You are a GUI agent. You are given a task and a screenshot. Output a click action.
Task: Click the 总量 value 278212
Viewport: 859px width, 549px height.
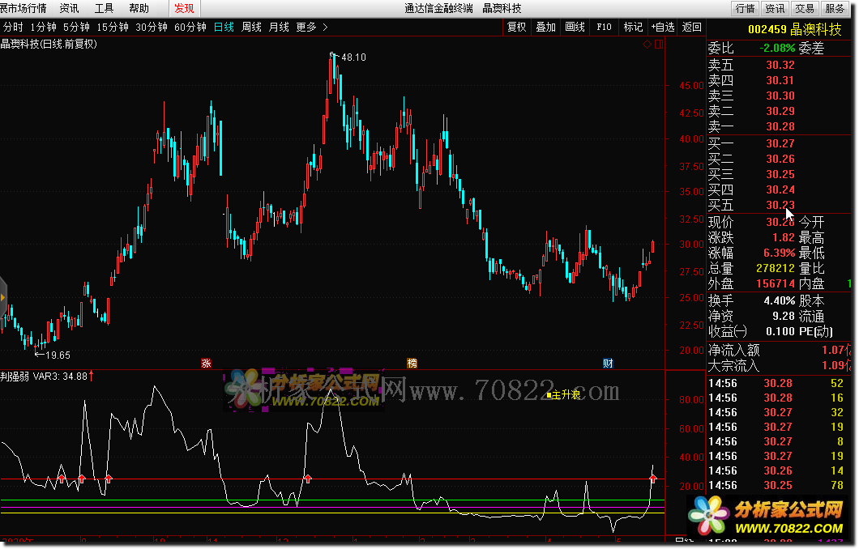pos(776,268)
